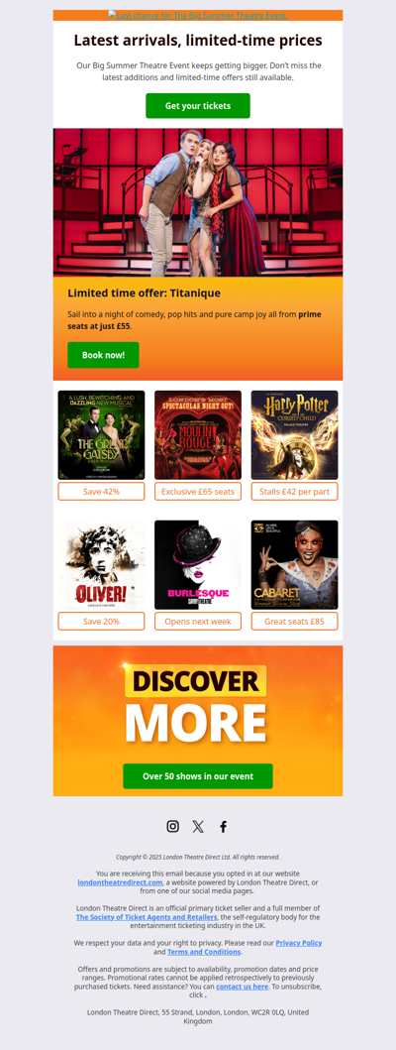This screenshot has width=396, height=1050.
Task: Open the Burlesque poster thumbnail
Action: (198, 564)
